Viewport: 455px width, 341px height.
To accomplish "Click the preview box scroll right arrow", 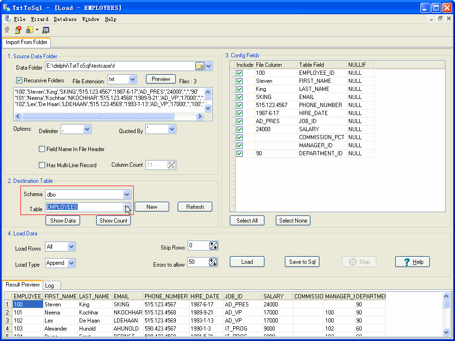I will [x=200, y=117].
